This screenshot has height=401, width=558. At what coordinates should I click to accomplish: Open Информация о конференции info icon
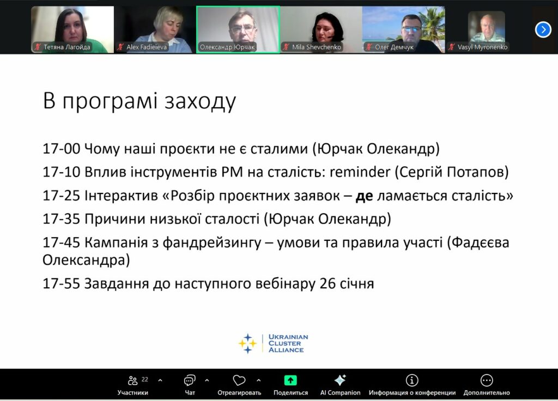click(x=412, y=381)
